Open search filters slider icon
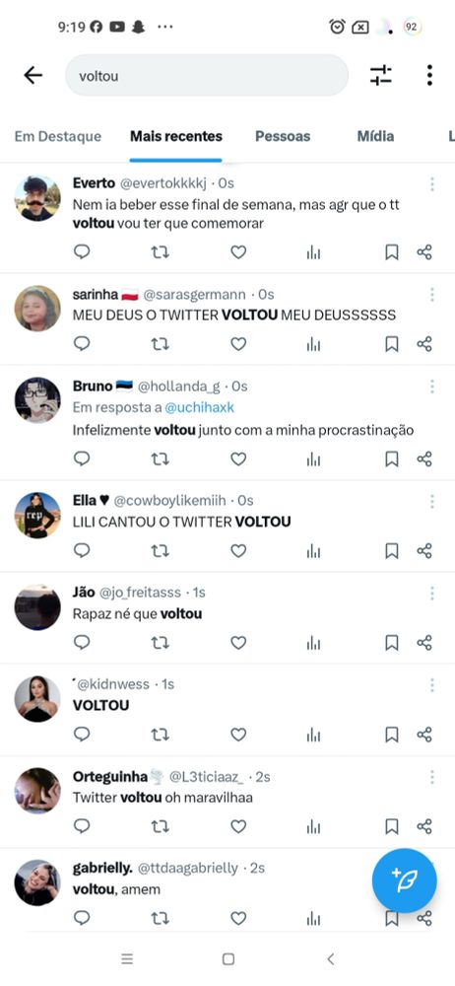The image size is (455, 986). tap(381, 76)
